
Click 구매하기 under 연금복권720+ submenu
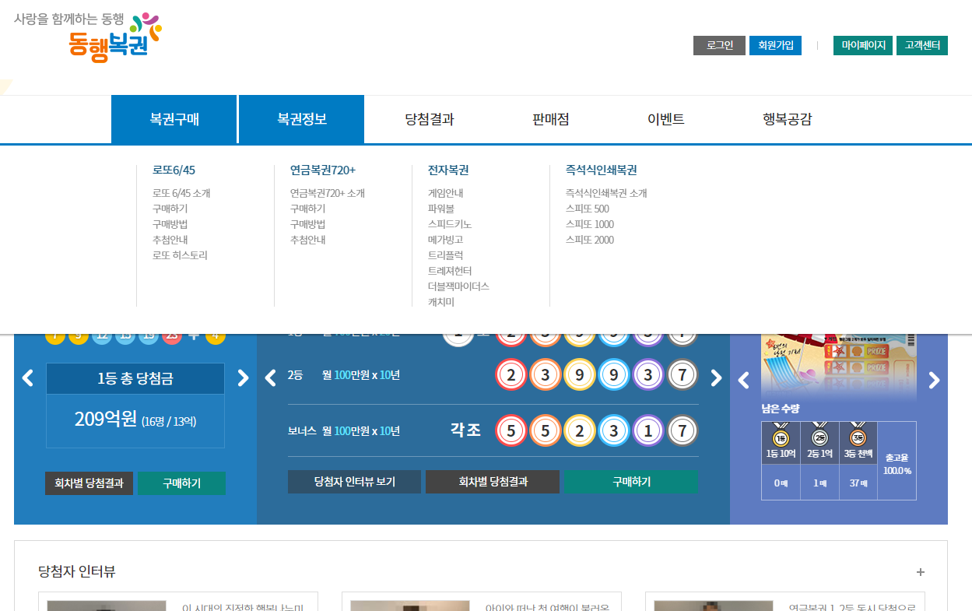point(307,209)
